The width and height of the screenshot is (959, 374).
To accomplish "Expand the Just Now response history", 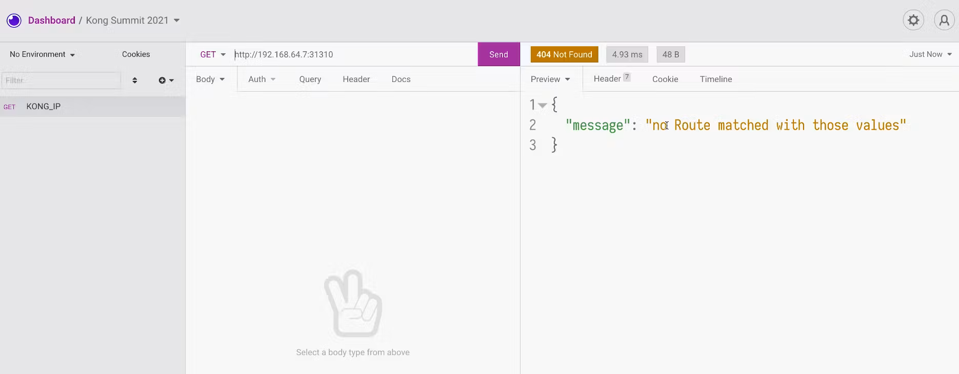I will (x=930, y=55).
